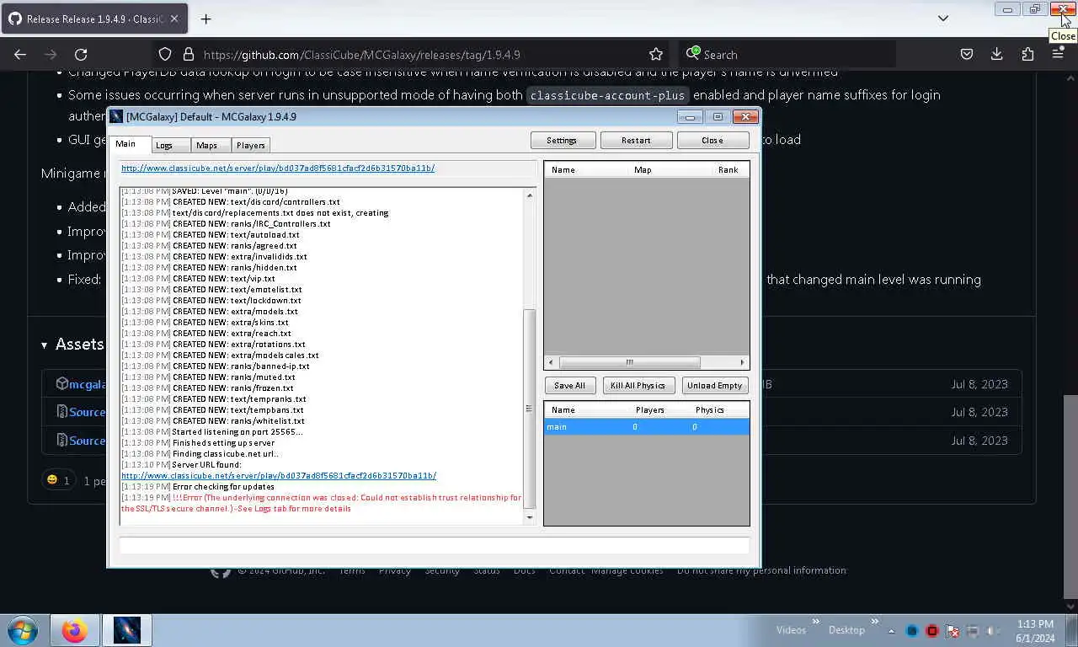Image resolution: width=1078 pixels, height=647 pixels.
Task: Click the smiley reaction button showing 1
Action: pos(58,480)
